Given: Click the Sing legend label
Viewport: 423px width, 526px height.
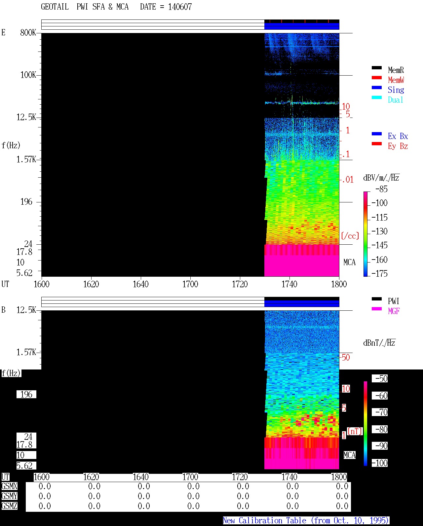Looking at the screenshot, I should point(396,90).
